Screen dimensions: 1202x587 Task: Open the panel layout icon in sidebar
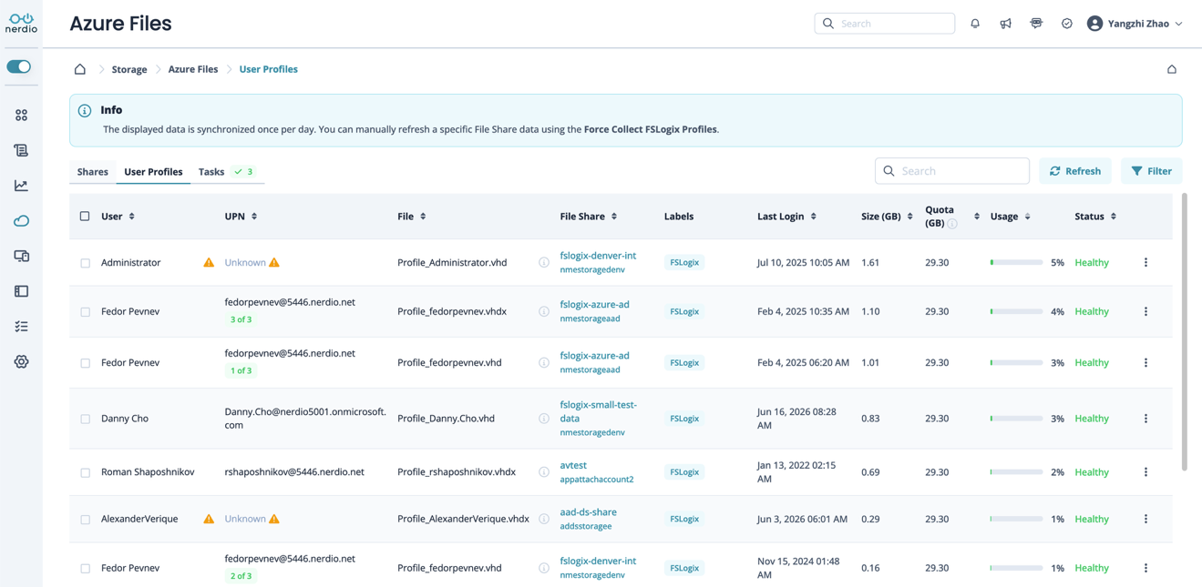[21, 291]
